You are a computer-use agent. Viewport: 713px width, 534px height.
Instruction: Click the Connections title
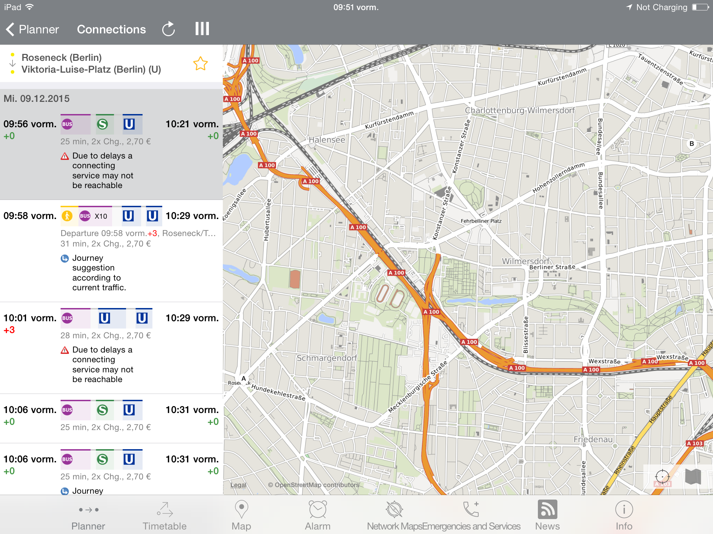111,30
